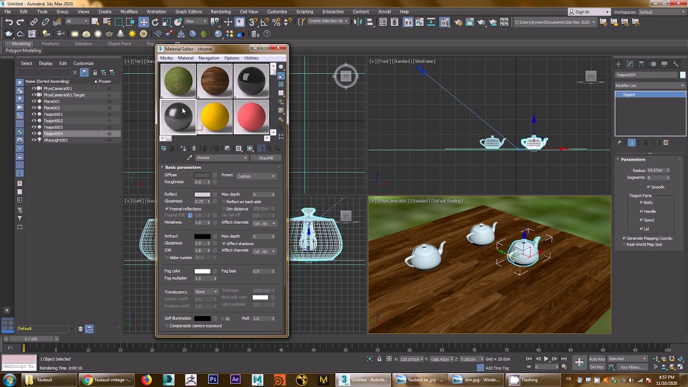
Task: Open Material Editor Utilities menu
Action: [251, 58]
